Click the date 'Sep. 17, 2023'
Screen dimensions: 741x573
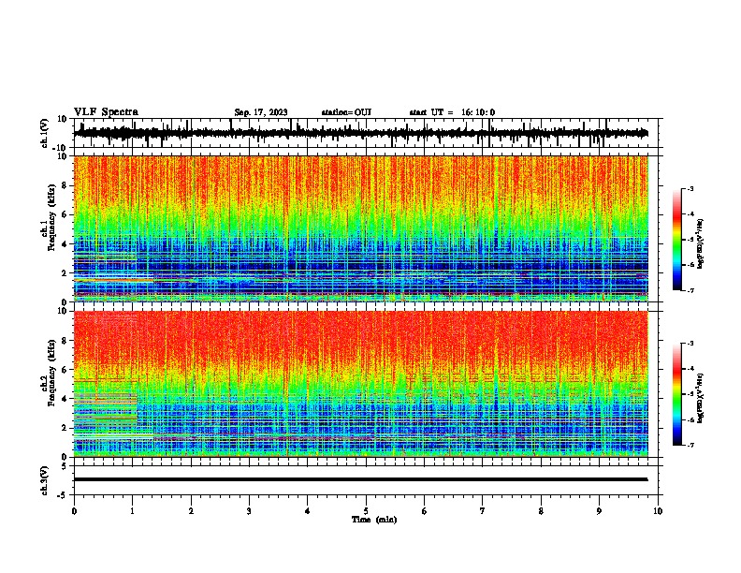coord(261,112)
